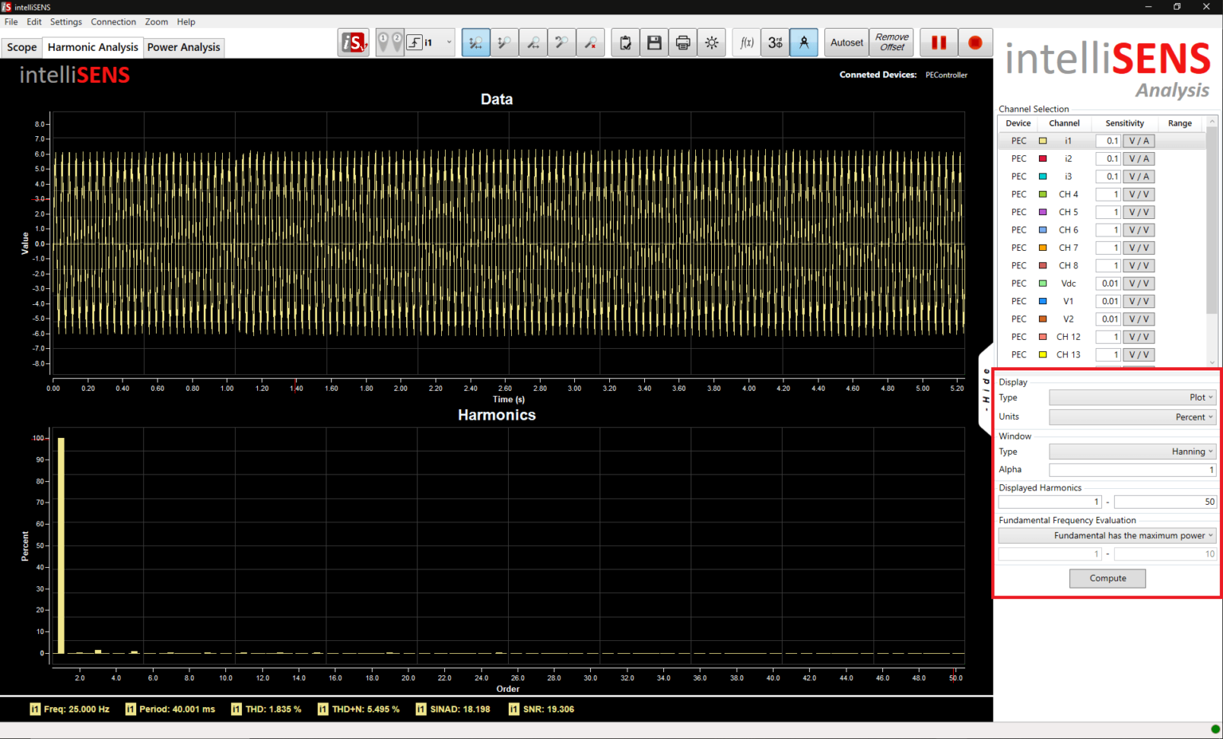1223x739 pixels.
Task: Click the brightness/theme toolbar icon
Action: point(711,42)
